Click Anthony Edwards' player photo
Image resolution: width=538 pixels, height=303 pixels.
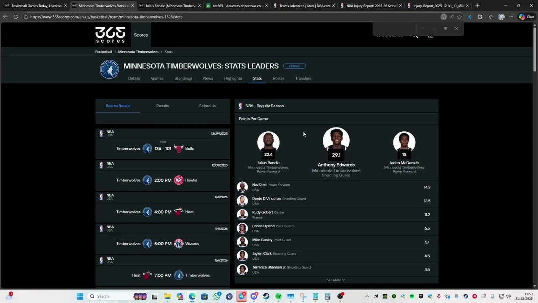[x=336, y=140]
